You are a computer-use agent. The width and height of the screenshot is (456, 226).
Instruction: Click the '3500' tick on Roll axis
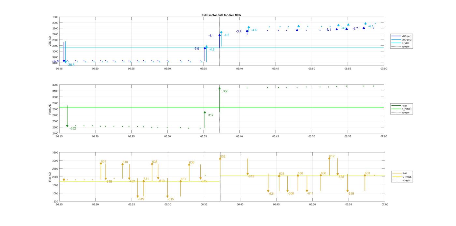[x=55, y=153]
